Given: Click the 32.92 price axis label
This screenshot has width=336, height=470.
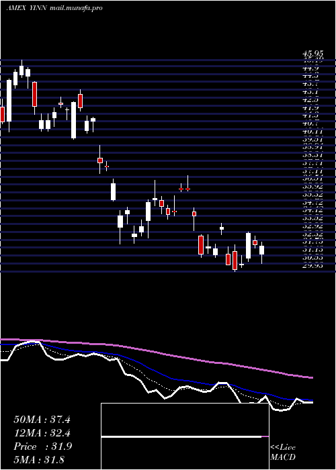Looking at the screenshot, I should tap(313, 226).
